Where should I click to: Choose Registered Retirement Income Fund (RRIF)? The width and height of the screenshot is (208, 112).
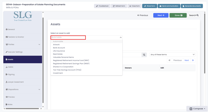click(x=87, y=60)
